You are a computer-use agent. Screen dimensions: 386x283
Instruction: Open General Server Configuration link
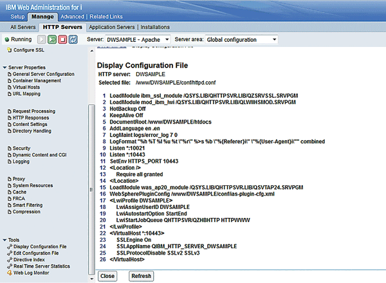coord(43,74)
